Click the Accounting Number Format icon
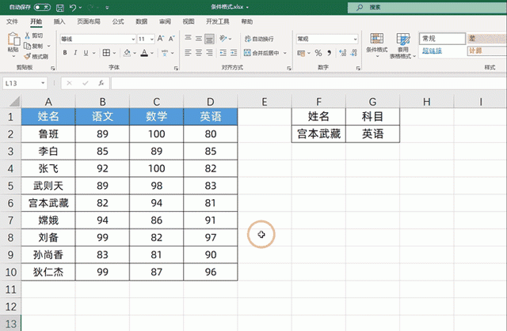507x331 pixels. (301, 53)
